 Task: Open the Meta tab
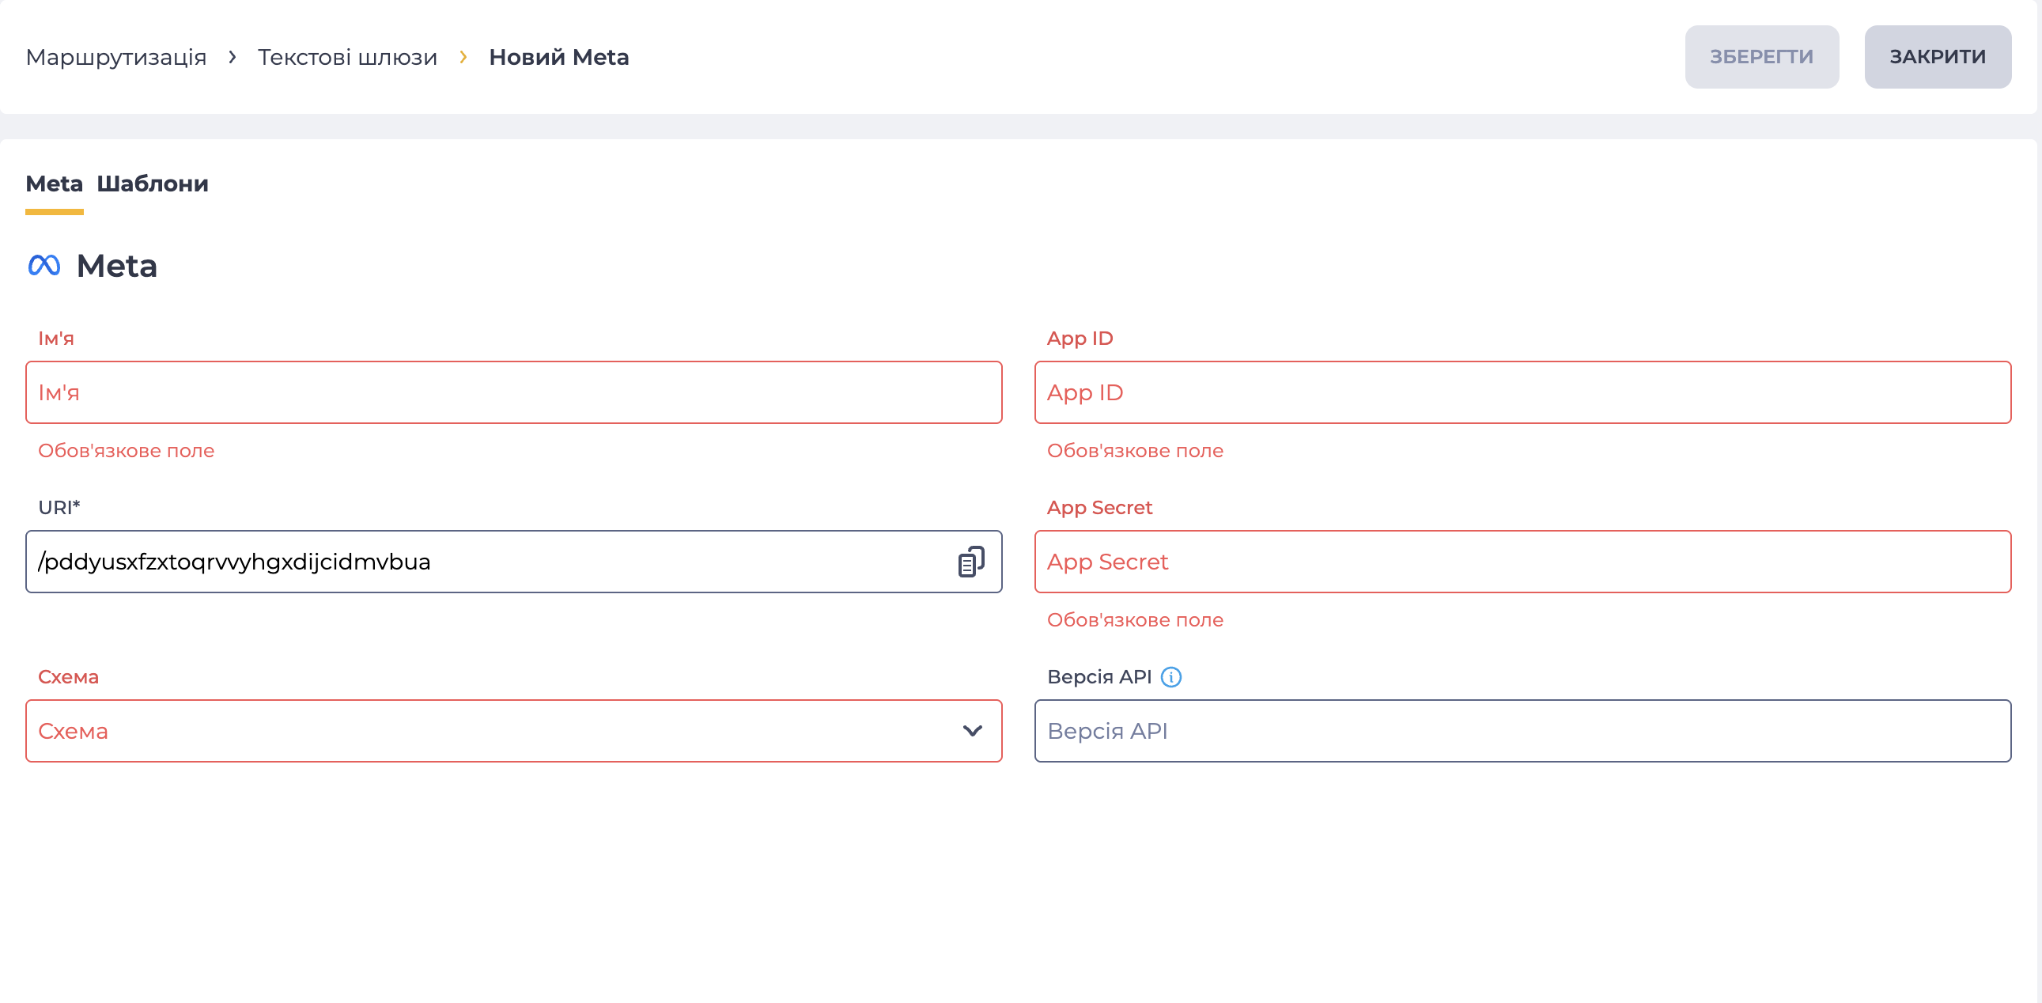pyautogui.click(x=54, y=184)
